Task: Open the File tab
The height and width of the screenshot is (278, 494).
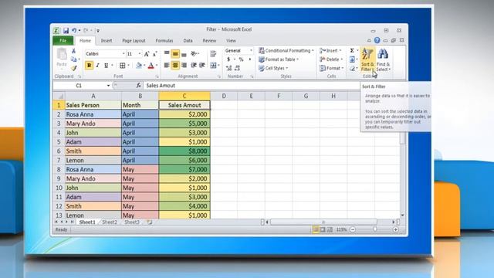Action: [63, 41]
